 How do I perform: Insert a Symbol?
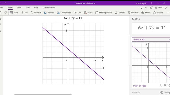pyautogui.click(x=120, y=13)
